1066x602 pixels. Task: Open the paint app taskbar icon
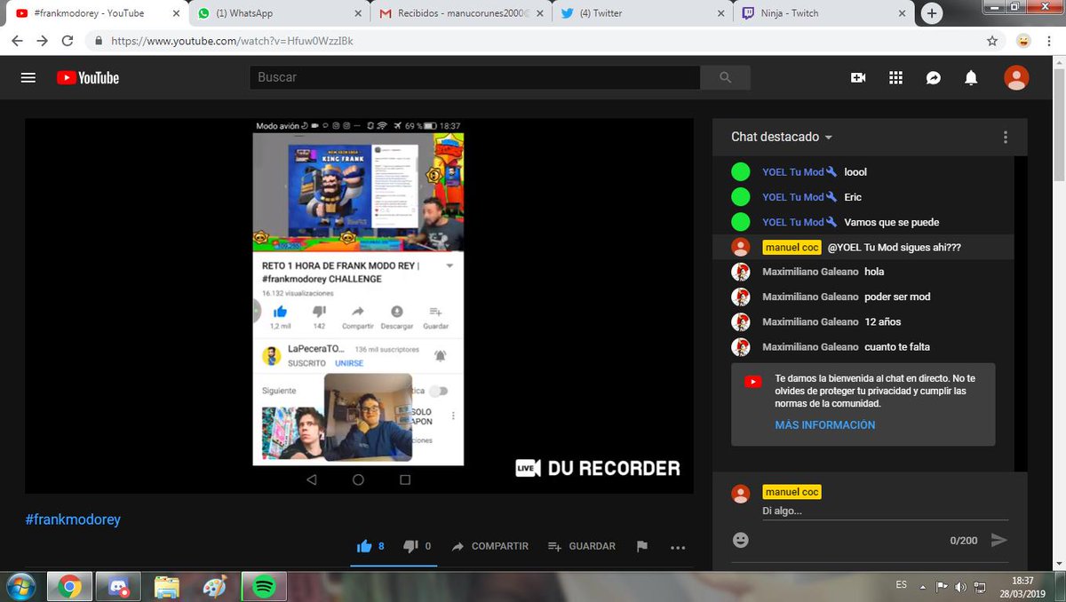coord(215,587)
